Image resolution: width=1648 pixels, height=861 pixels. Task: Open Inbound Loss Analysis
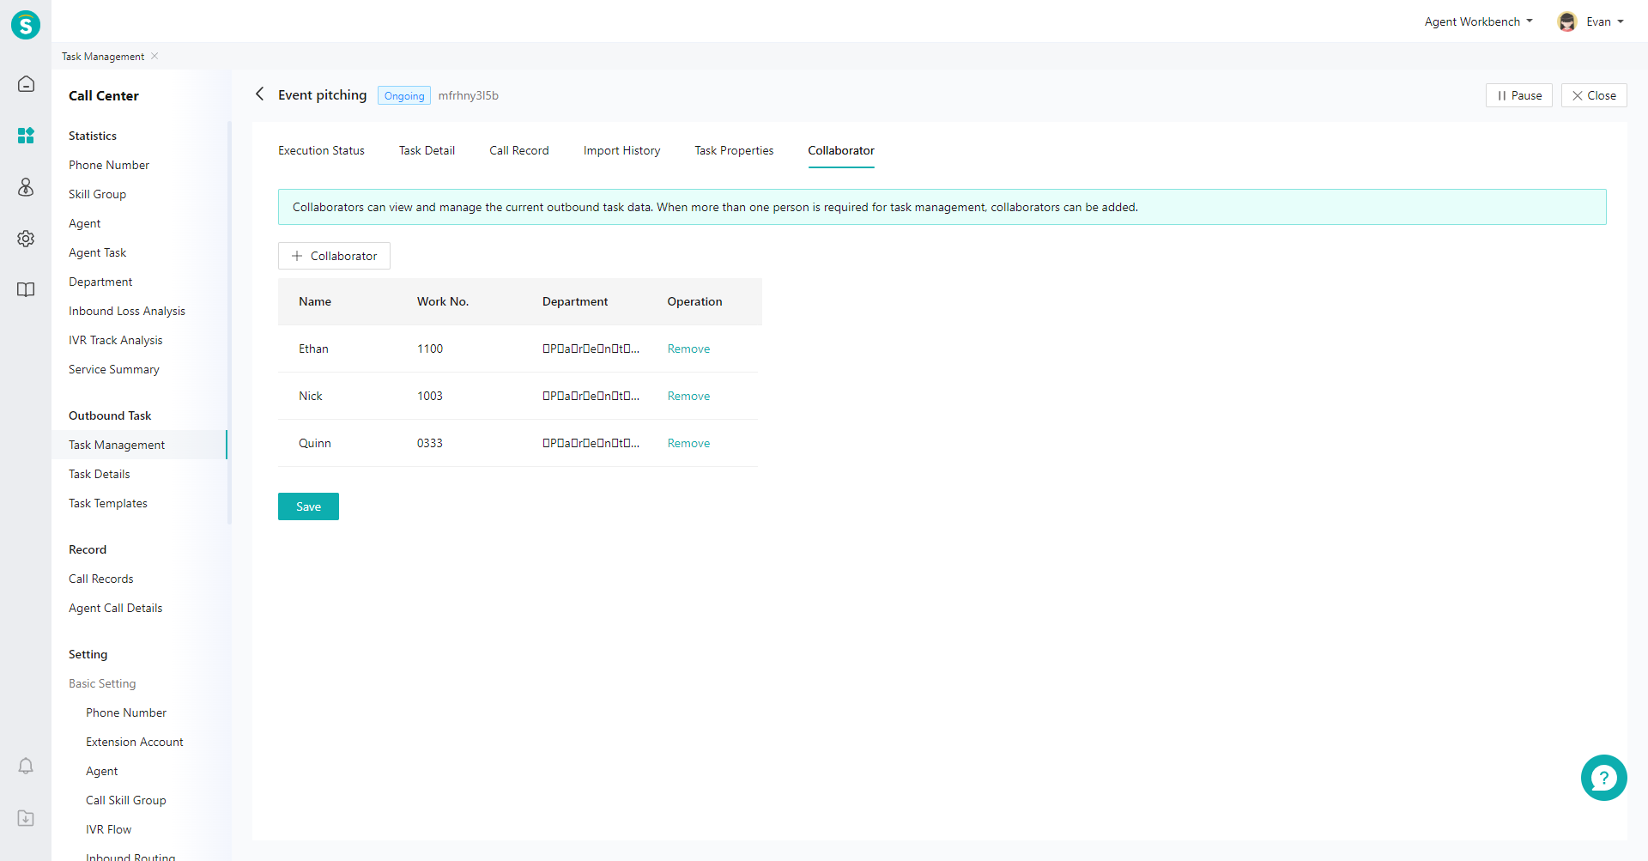coord(127,311)
